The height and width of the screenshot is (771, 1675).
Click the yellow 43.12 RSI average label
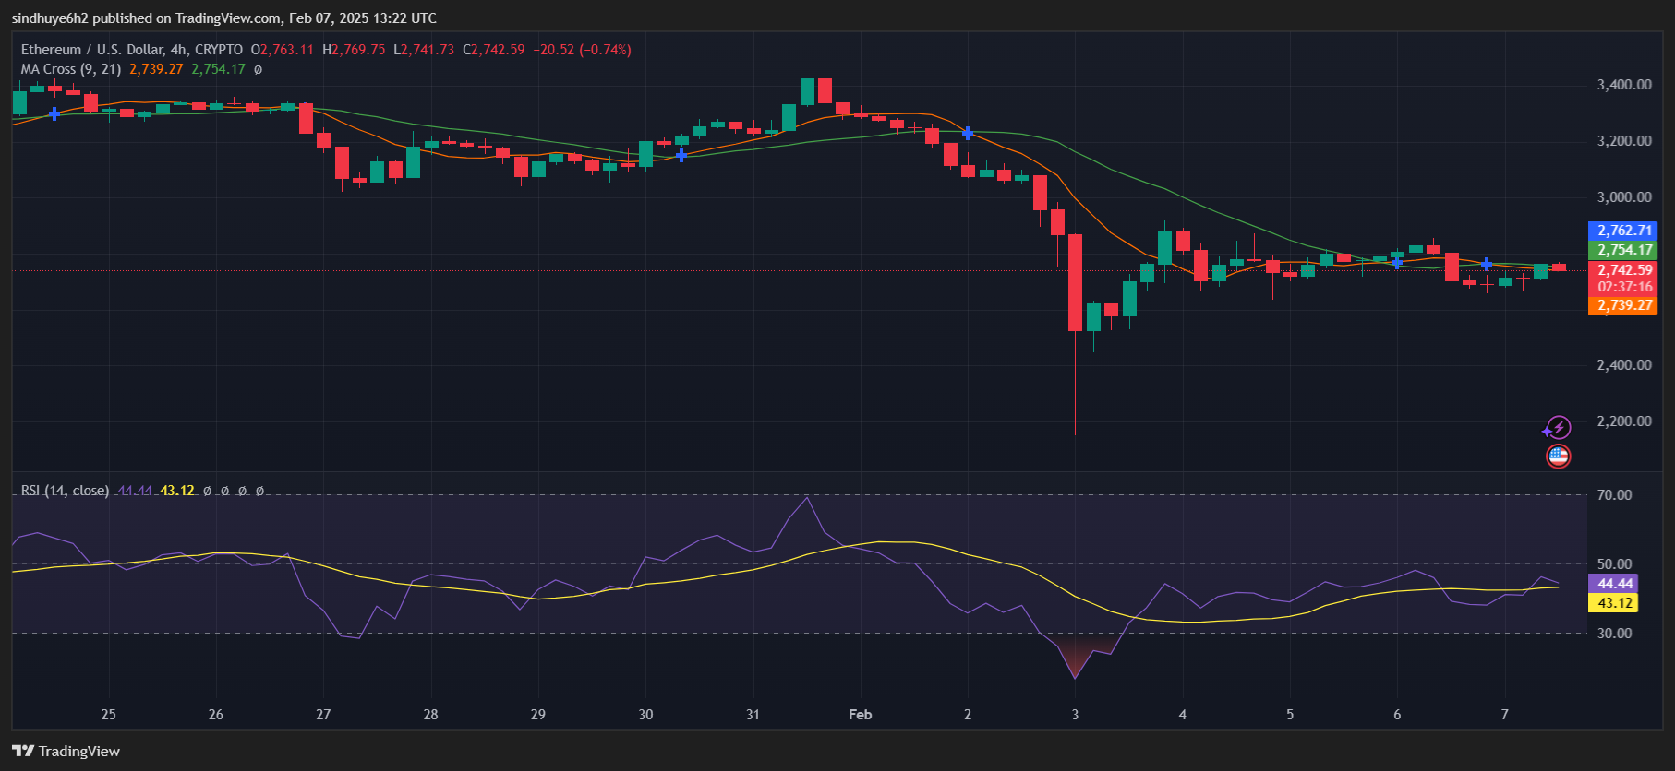[x=1613, y=603]
